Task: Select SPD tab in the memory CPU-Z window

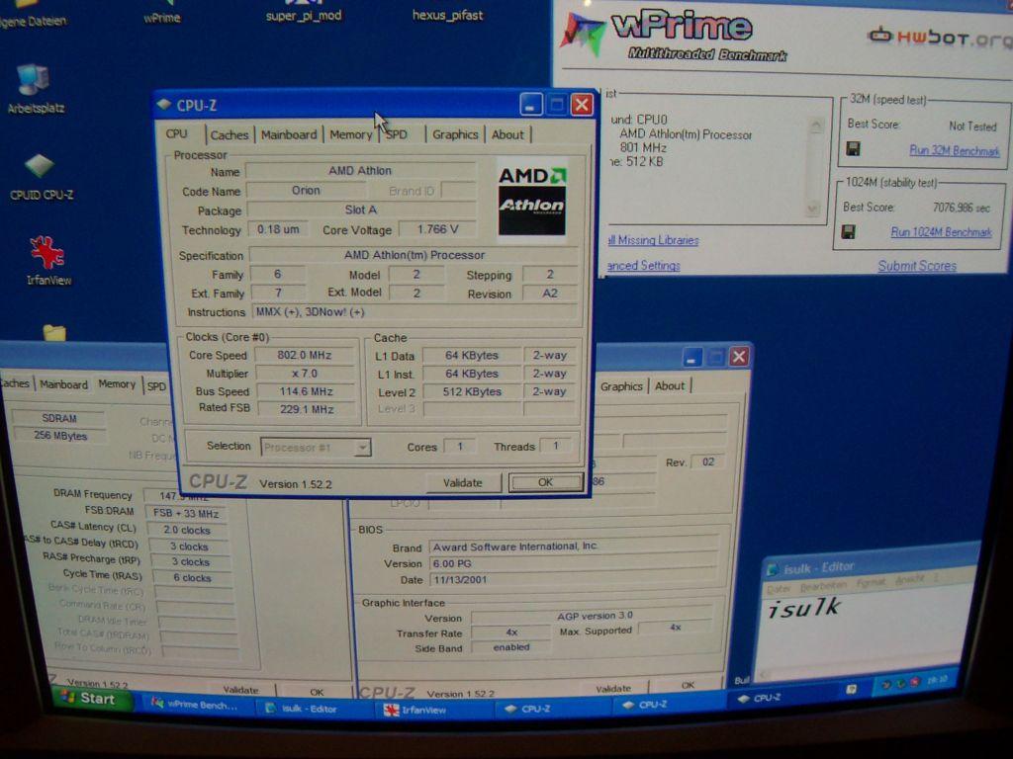Action: pyautogui.click(x=155, y=386)
